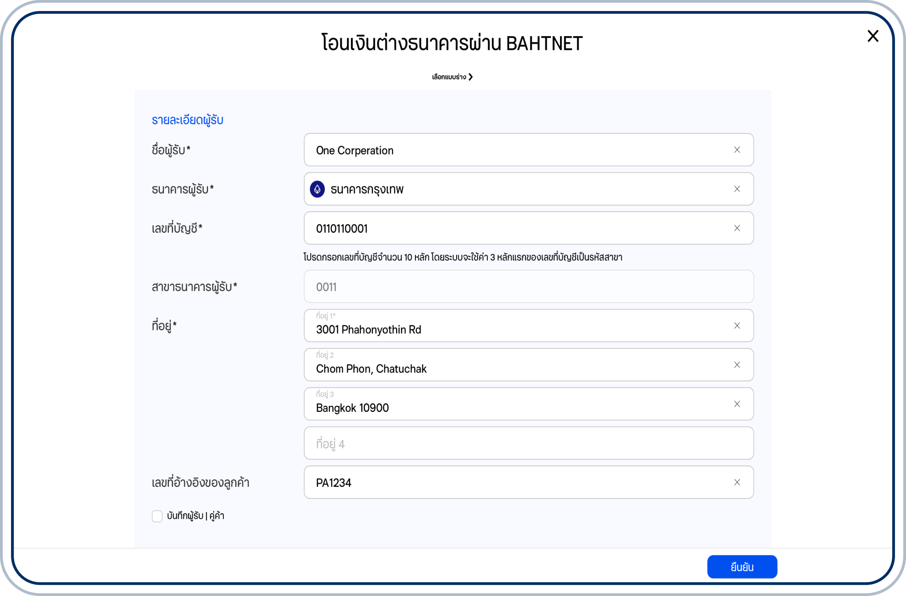
Task: Clear the address line 3001 Phahonyothin Rd
Action: click(x=737, y=326)
